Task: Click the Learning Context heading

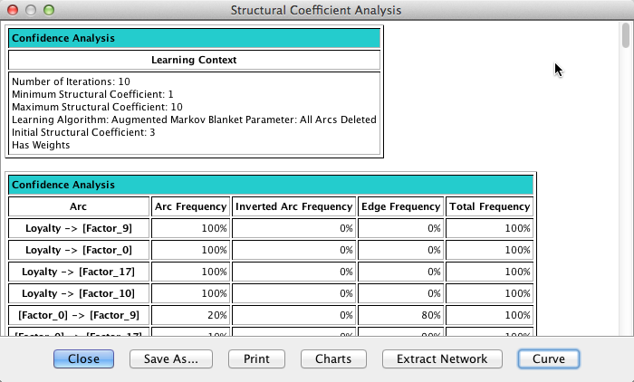Action: (194, 60)
